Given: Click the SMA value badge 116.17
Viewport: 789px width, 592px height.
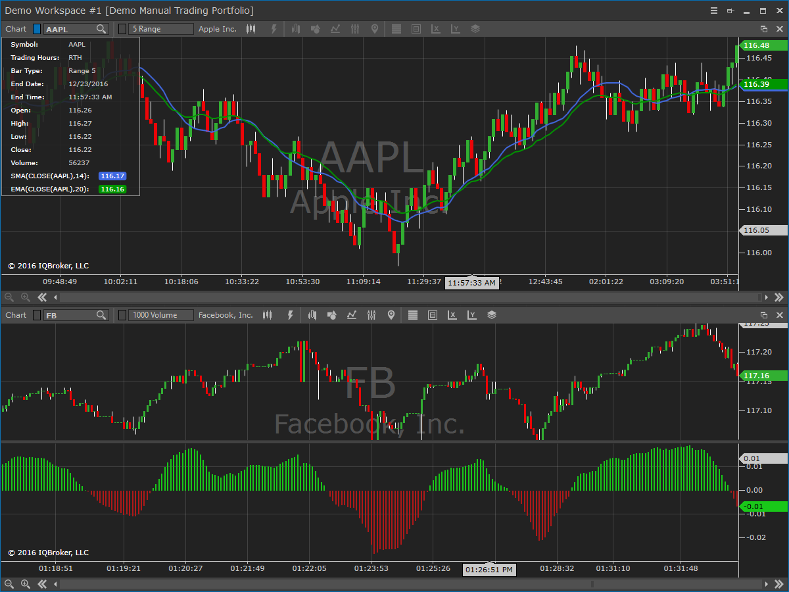Looking at the screenshot, I should tap(112, 176).
